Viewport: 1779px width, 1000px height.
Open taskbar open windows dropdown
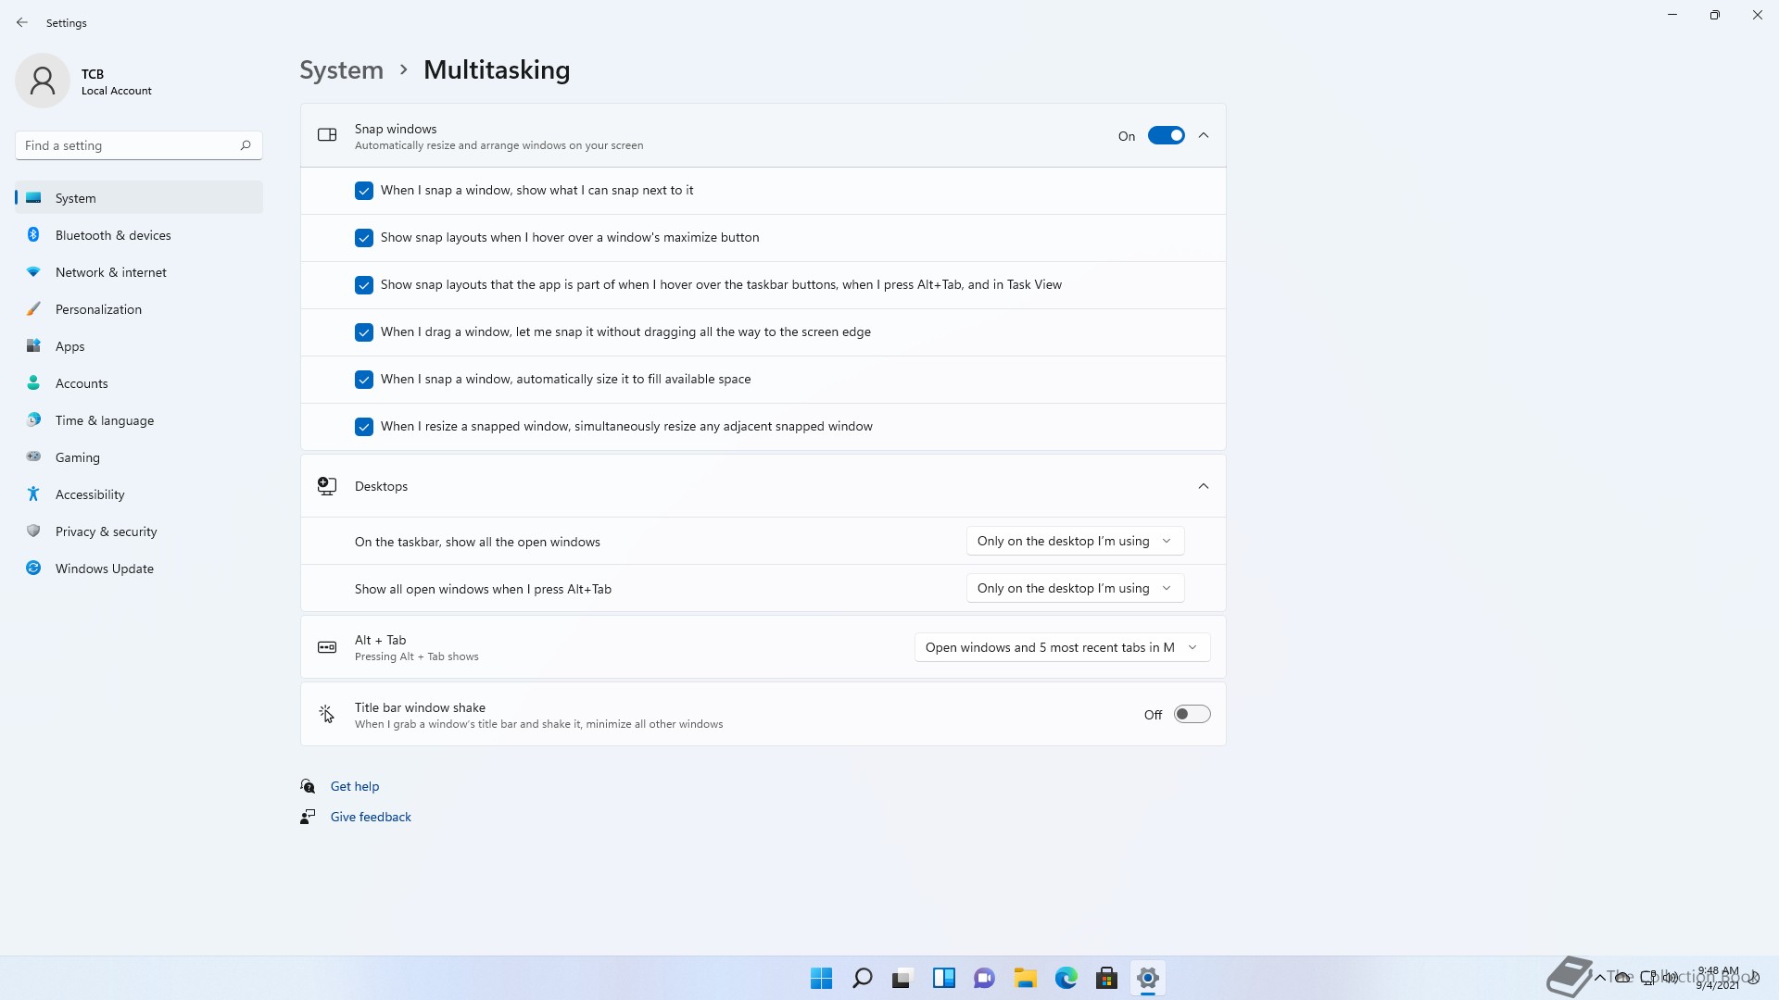point(1075,542)
